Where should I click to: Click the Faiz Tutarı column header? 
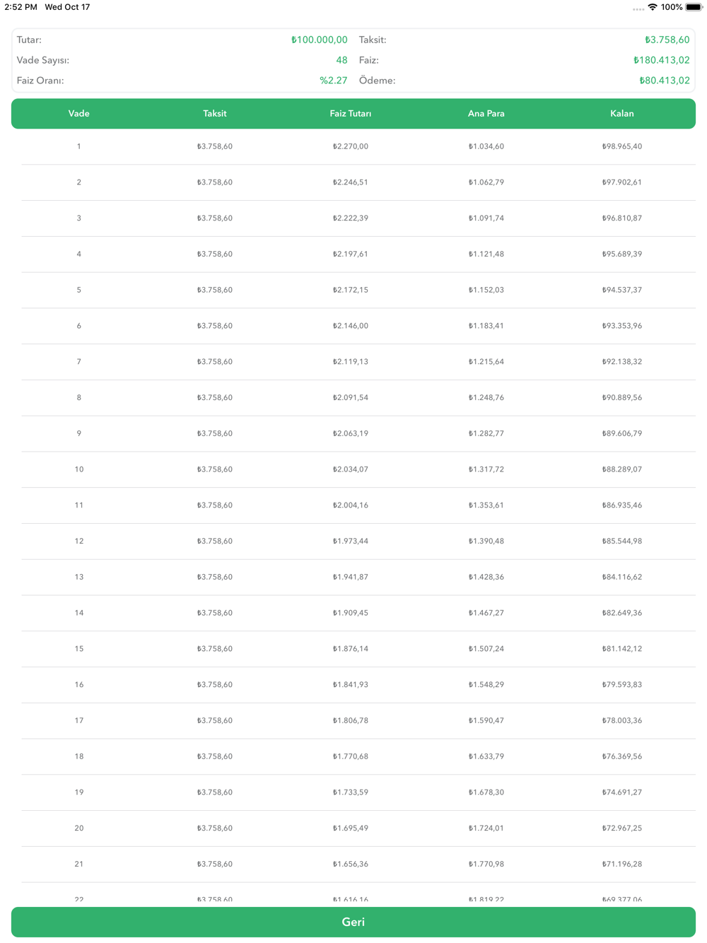pos(351,113)
